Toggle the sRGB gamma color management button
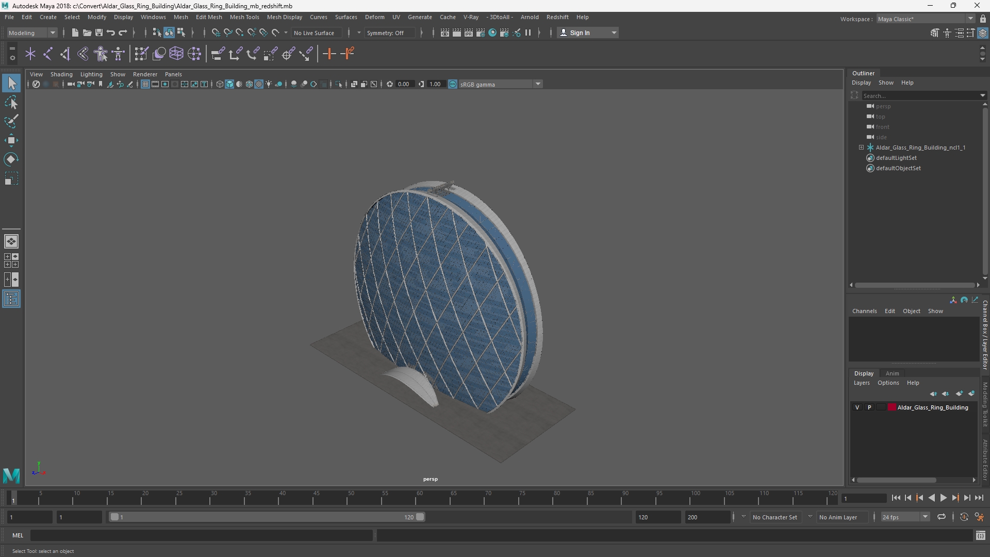This screenshot has width=990, height=557. coord(453,84)
